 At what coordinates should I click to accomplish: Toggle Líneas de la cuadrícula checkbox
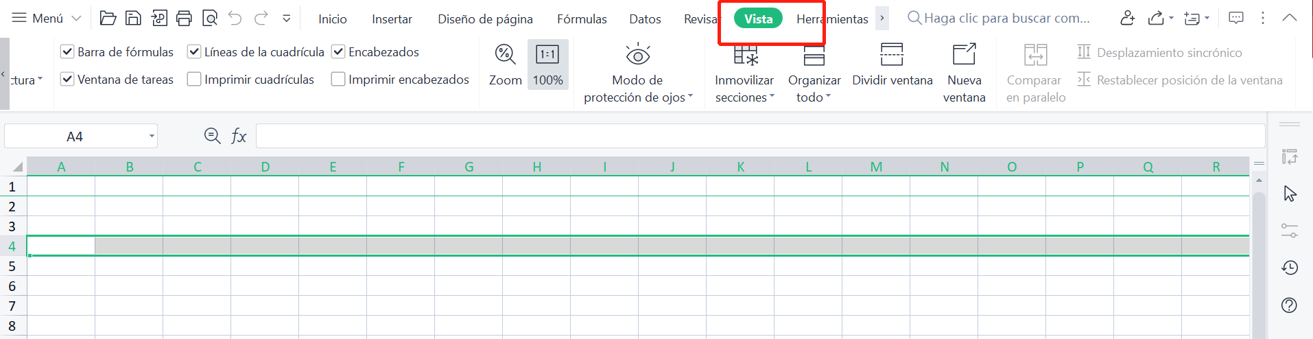coord(194,51)
